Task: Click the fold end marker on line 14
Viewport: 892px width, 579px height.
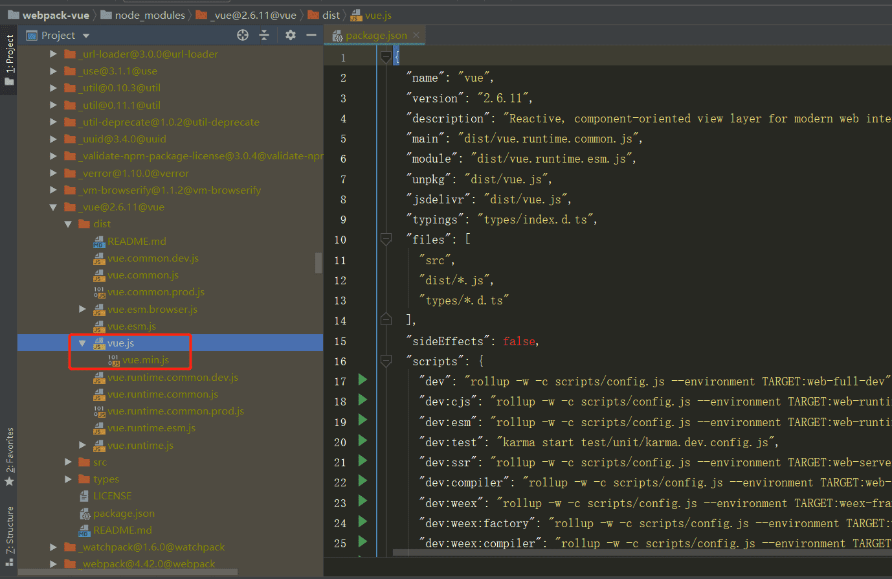Action: pyautogui.click(x=386, y=319)
